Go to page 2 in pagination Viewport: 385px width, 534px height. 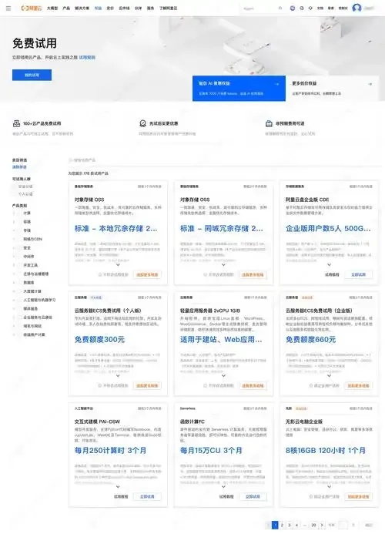click(x=282, y=526)
